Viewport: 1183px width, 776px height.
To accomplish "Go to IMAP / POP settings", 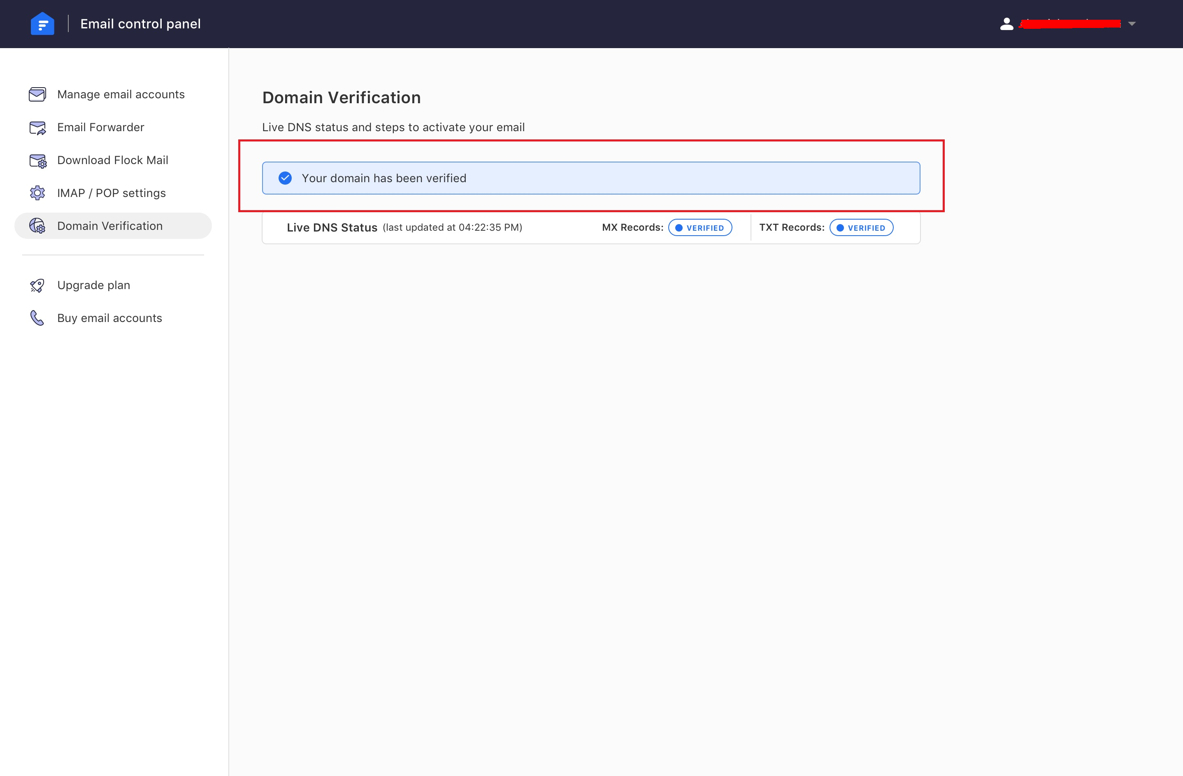I will point(112,193).
